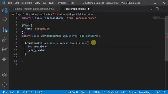Open the Selection menu

[27, 3]
